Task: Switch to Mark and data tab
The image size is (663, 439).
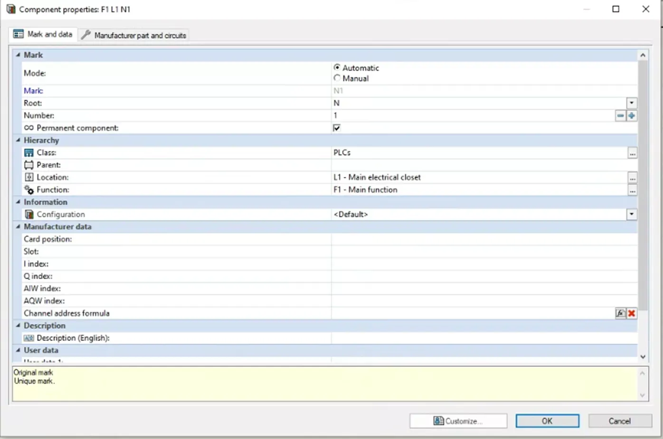Action: [x=43, y=34]
